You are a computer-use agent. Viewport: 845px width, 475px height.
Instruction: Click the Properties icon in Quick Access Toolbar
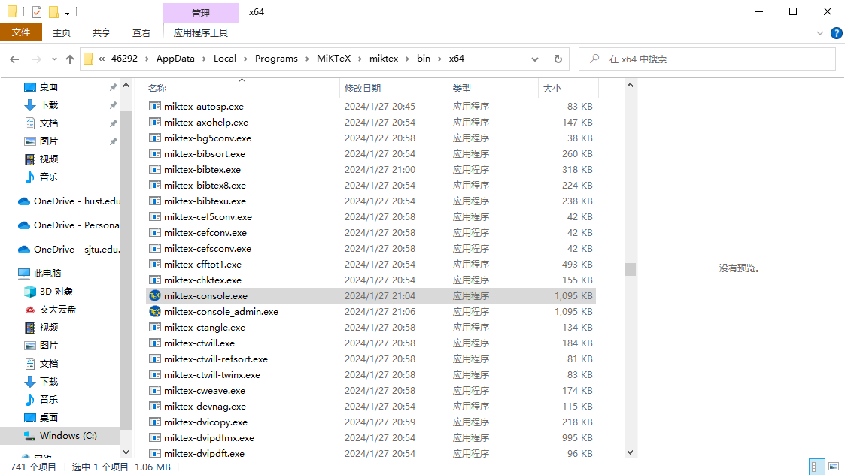[x=36, y=11]
